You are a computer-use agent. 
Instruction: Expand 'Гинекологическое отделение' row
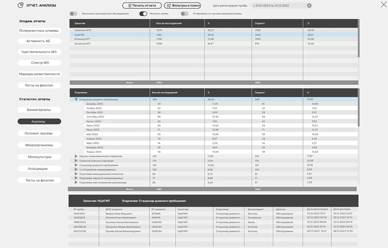[76, 160]
